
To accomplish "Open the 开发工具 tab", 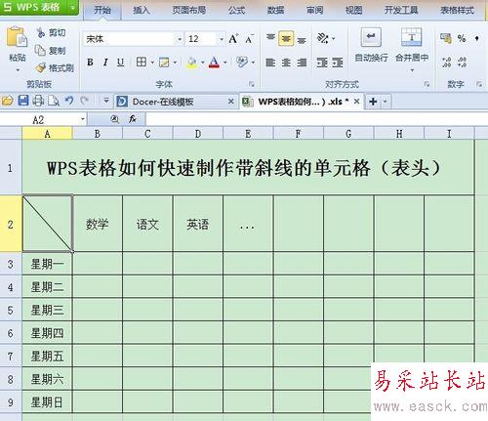I will (x=401, y=10).
